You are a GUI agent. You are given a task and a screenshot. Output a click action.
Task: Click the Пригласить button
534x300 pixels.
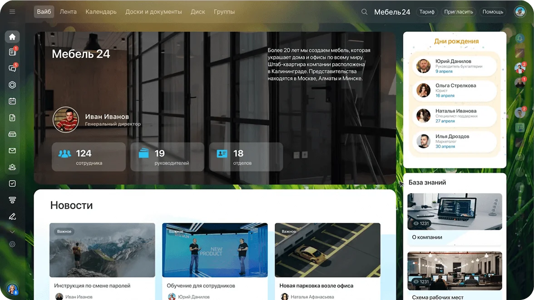pyautogui.click(x=459, y=12)
